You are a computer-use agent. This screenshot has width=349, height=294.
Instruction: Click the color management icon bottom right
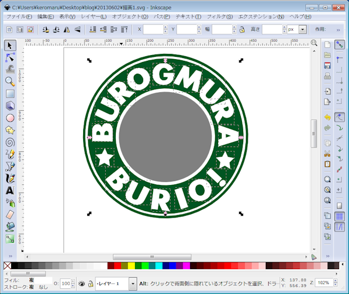coord(314,257)
